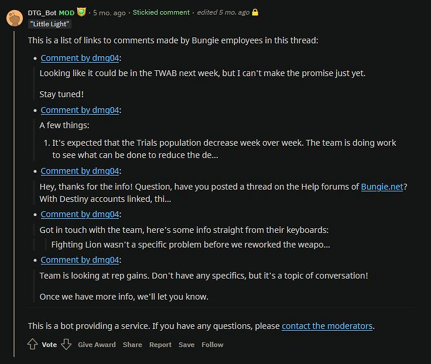
Task: Collapse the comment thread line
Action: pos(15,193)
